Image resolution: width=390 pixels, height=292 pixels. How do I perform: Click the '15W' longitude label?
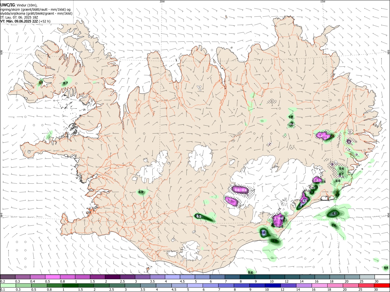[323, 2]
